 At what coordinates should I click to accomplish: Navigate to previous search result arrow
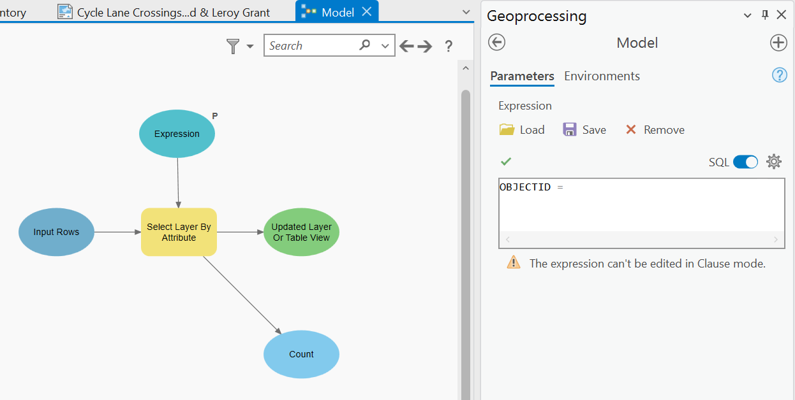click(x=406, y=46)
